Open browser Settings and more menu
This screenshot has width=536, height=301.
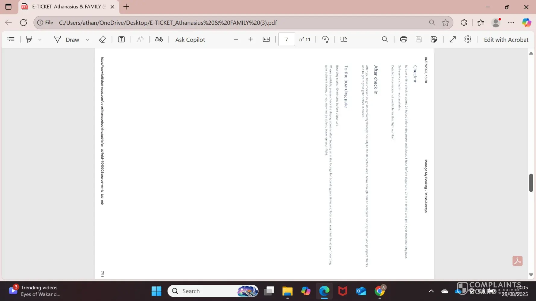511,23
